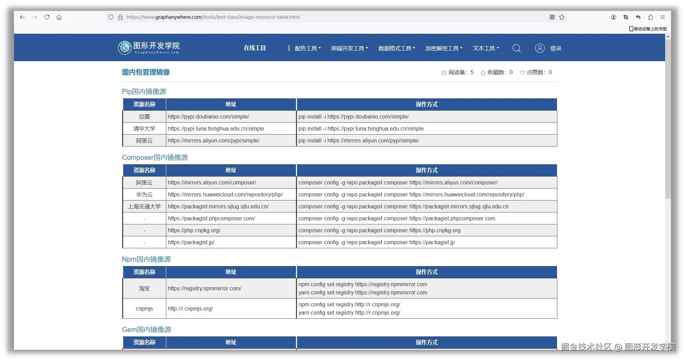Click the browser home button
The width and height of the screenshot is (685, 361).
coord(59,17)
